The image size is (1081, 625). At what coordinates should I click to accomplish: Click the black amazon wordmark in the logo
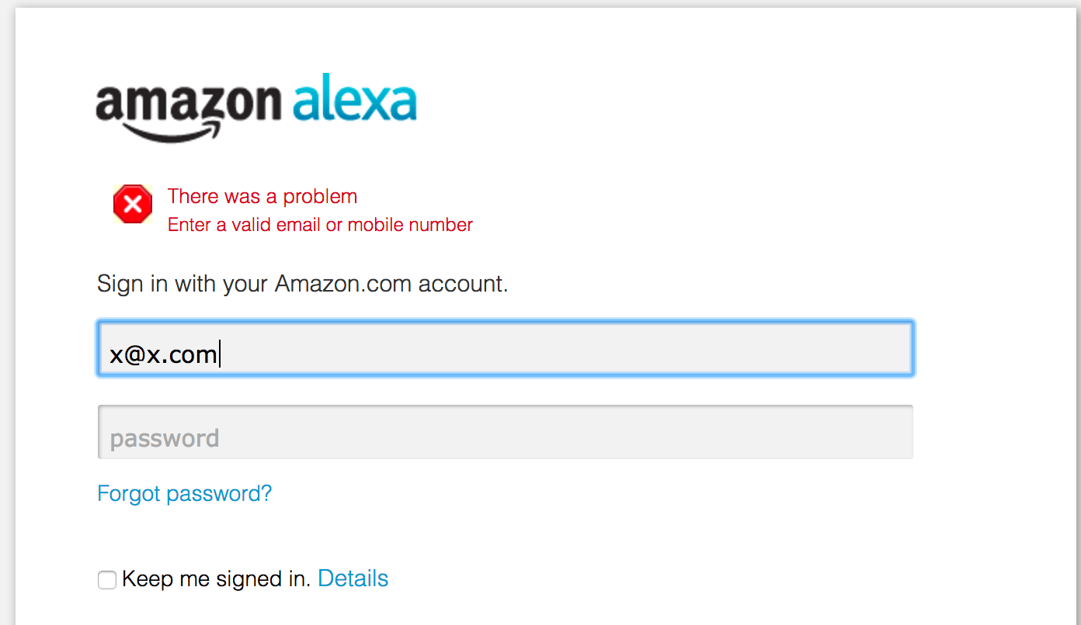[188, 104]
